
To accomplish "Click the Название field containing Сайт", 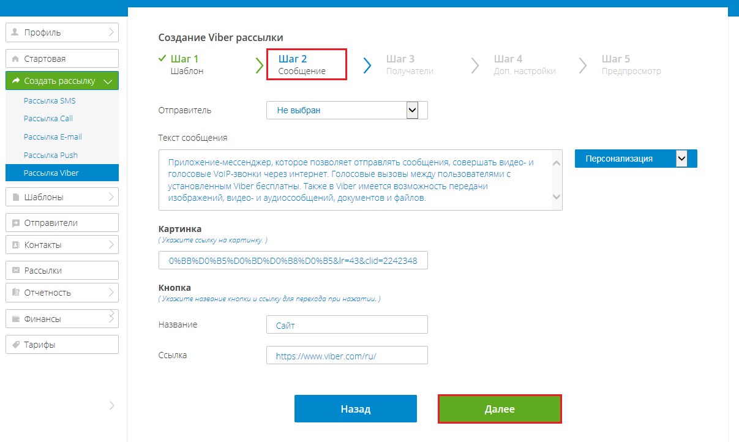I will point(347,325).
